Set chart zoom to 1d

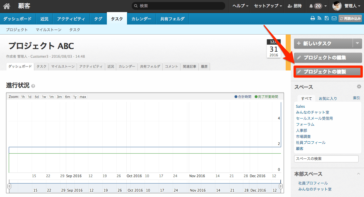point(30,97)
